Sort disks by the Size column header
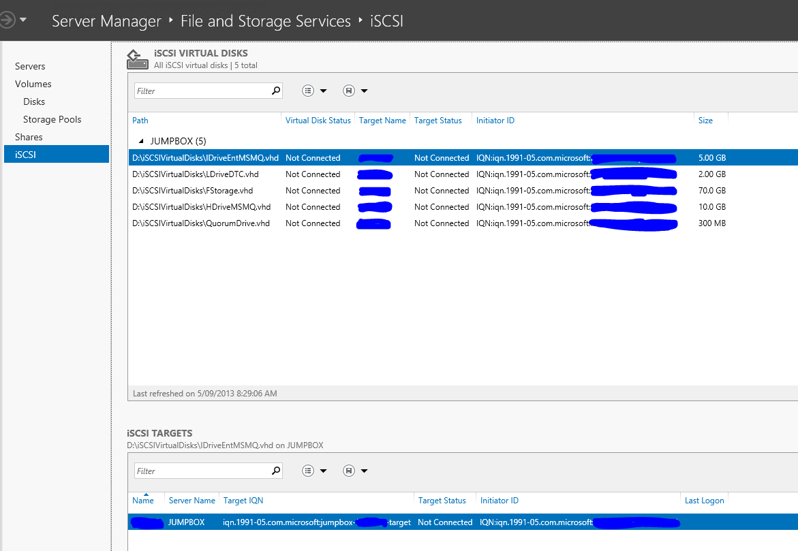This screenshot has height=551, width=798. point(705,120)
